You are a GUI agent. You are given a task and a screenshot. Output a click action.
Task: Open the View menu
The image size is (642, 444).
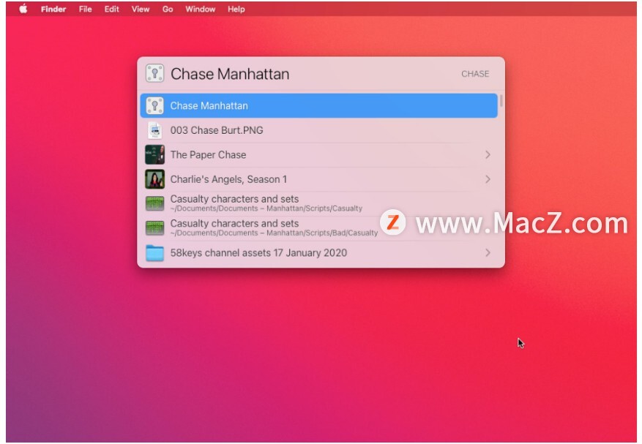point(141,9)
